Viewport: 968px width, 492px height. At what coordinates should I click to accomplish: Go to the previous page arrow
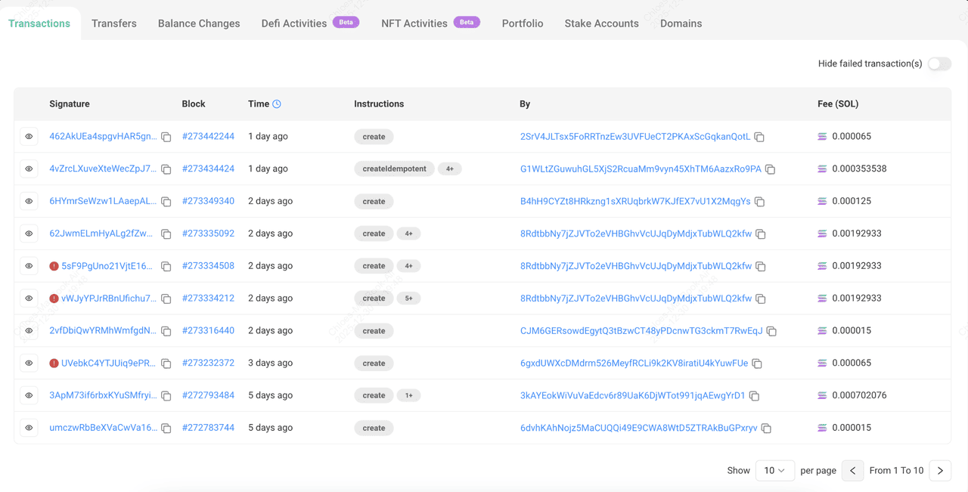852,470
